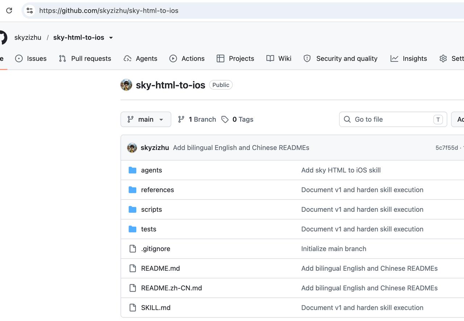Expand the main branch dropdown
The height and width of the screenshot is (321, 464).
[x=146, y=119]
